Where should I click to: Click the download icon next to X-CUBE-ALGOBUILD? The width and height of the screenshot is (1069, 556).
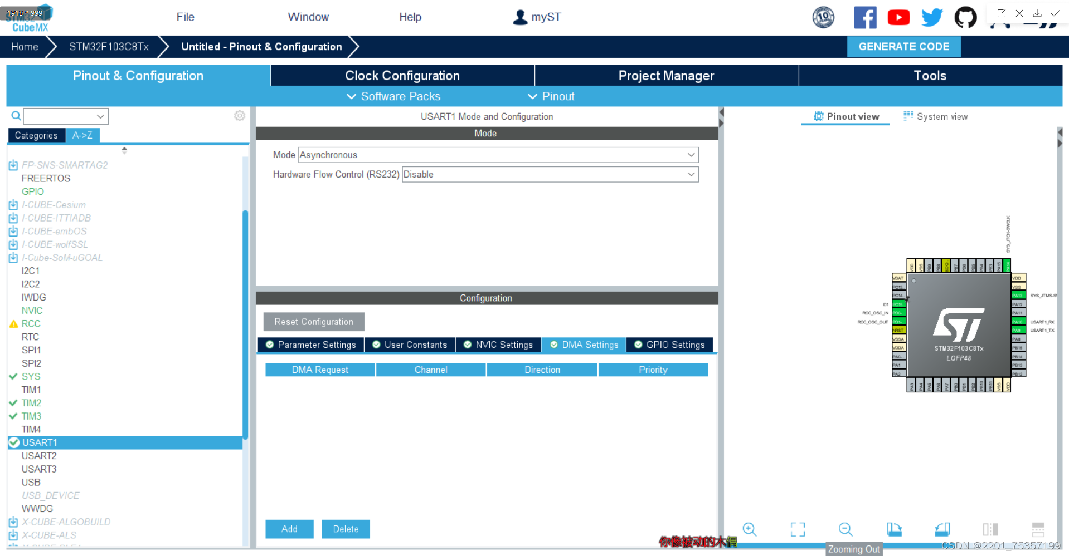(x=13, y=521)
